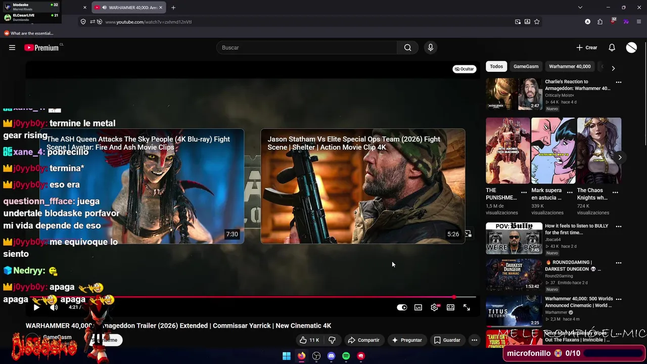Open OBS Studio from the taskbar
The width and height of the screenshot is (647, 364).
point(316,356)
